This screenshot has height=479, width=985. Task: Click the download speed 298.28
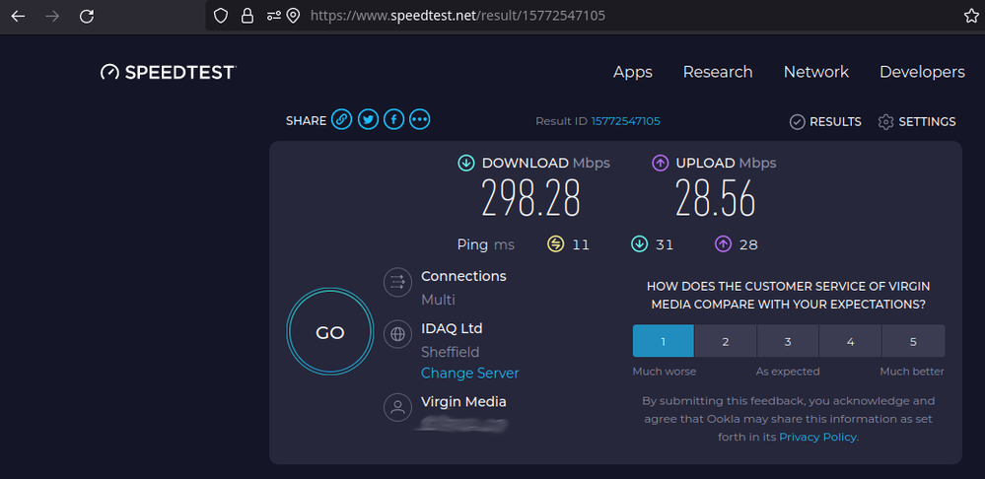(530, 197)
